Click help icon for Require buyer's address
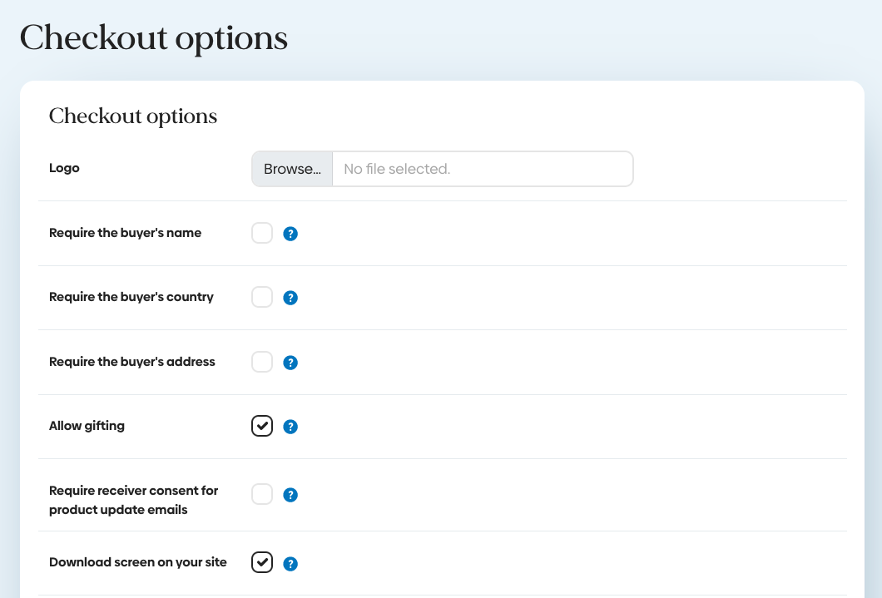This screenshot has width=882, height=598. [x=290, y=363]
